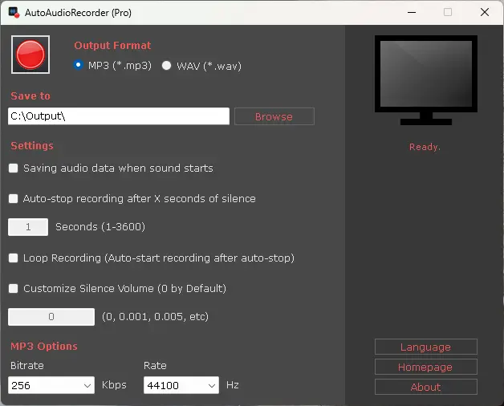Screen dimensions: 504x406
Task: Enable saving audio data when sound starts
Action: [x=14, y=168]
